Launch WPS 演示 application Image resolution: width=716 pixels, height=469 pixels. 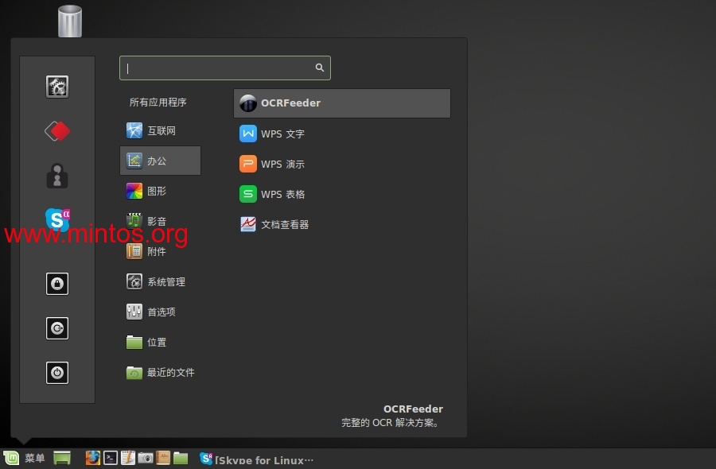coord(342,164)
